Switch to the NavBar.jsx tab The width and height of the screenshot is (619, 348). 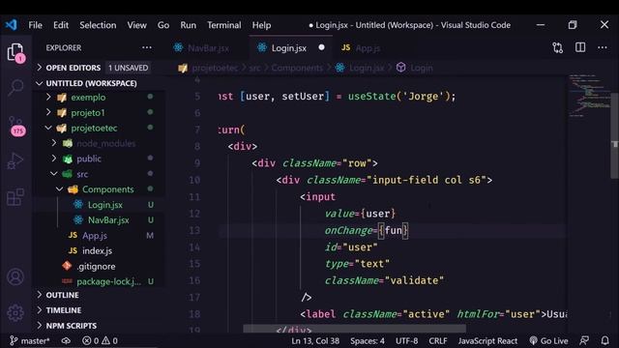(208, 47)
